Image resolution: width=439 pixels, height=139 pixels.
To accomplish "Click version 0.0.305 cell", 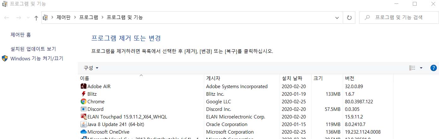I will (352, 109).
